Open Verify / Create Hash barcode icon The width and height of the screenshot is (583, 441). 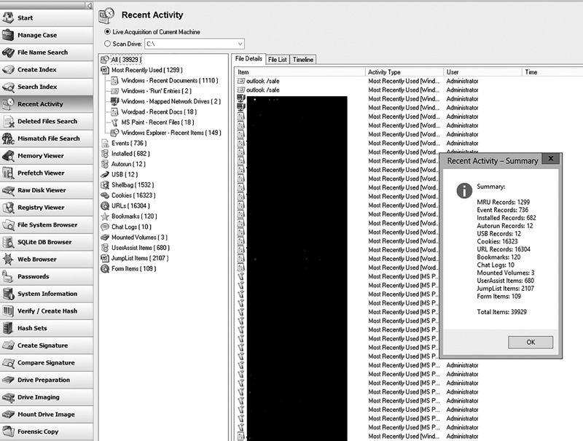coord(8,311)
